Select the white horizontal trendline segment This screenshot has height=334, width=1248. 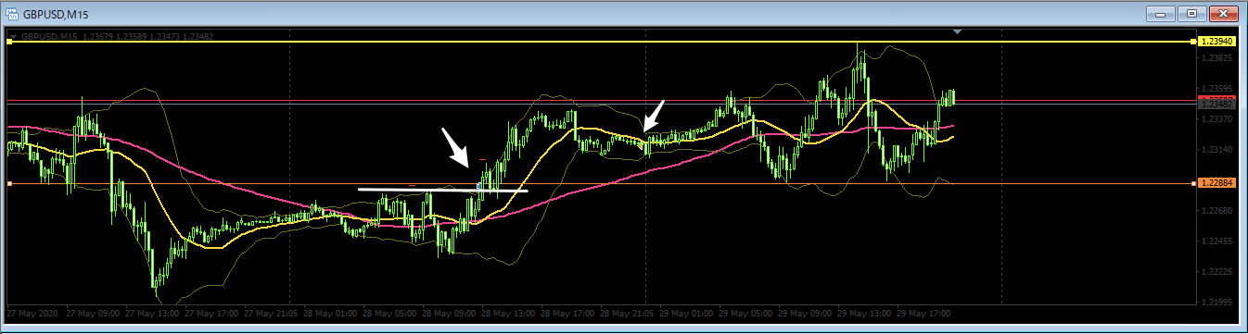point(443,190)
